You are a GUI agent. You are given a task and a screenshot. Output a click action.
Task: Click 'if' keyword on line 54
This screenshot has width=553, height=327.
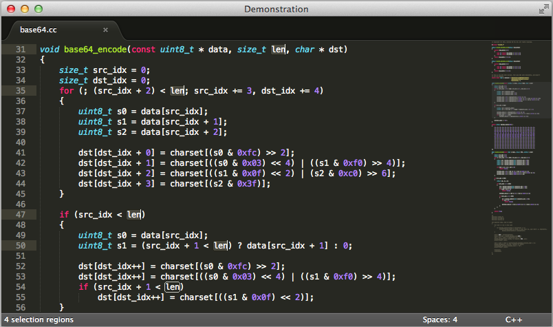pos(83,287)
